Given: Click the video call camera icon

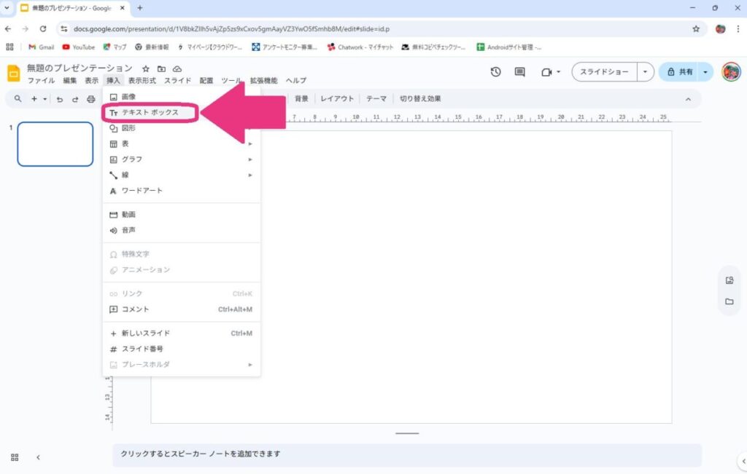Looking at the screenshot, I should pyautogui.click(x=546, y=72).
